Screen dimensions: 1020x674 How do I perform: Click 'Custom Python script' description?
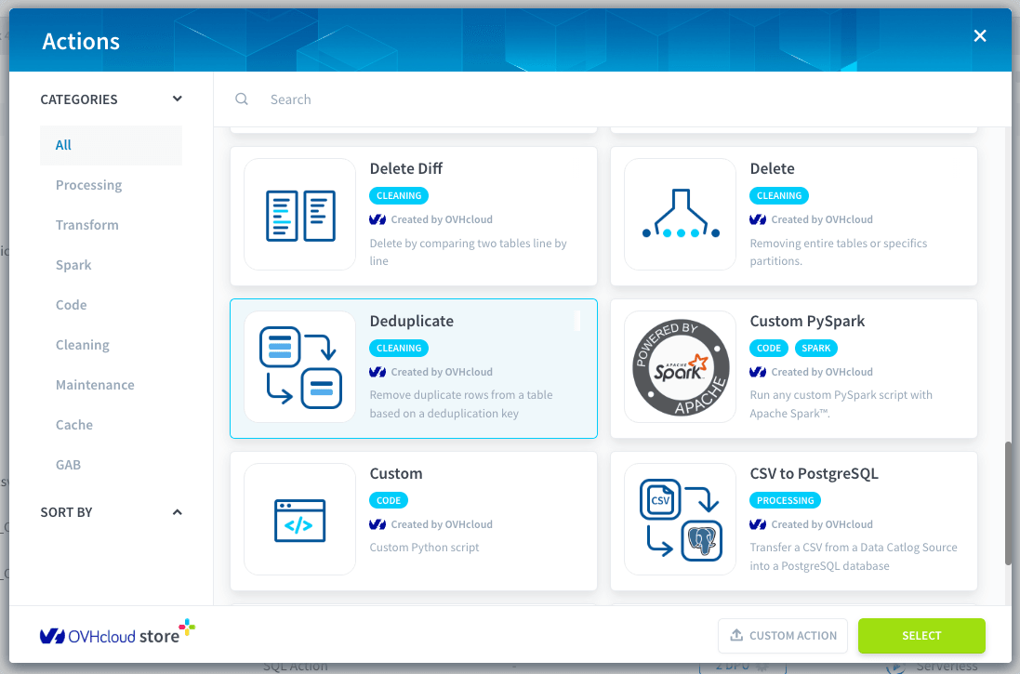pyautogui.click(x=424, y=548)
